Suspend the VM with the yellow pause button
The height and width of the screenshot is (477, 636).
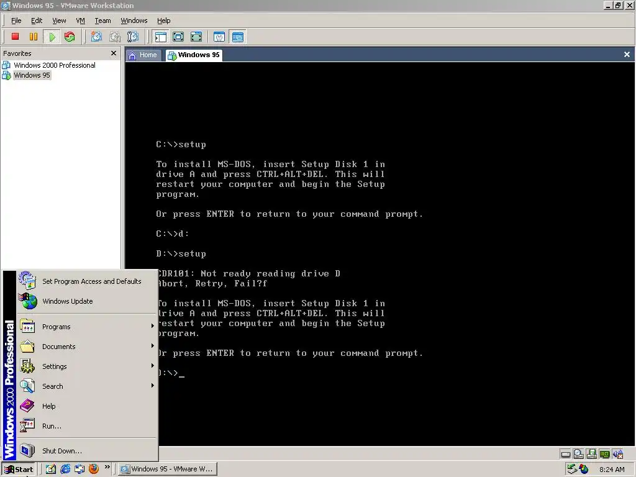(34, 37)
